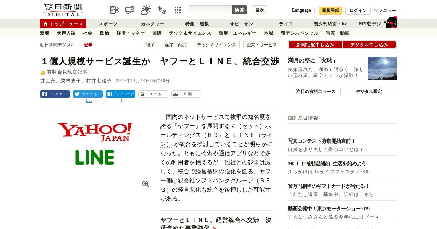Viewport: 437px width, 229px height.
Task: Open the オピニオン section
Action: click(241, 24)
